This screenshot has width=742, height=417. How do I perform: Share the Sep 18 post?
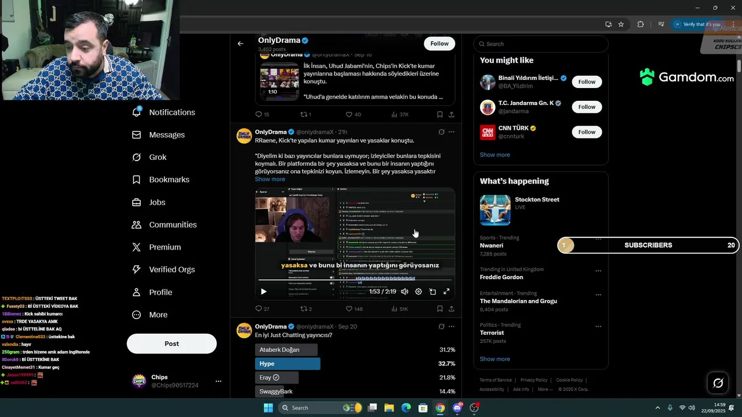(452, 115)
